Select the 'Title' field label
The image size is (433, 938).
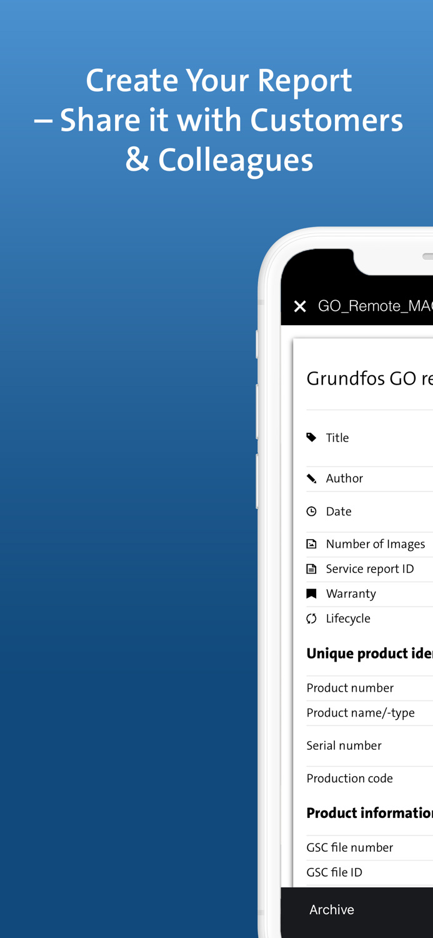point(337,438)
